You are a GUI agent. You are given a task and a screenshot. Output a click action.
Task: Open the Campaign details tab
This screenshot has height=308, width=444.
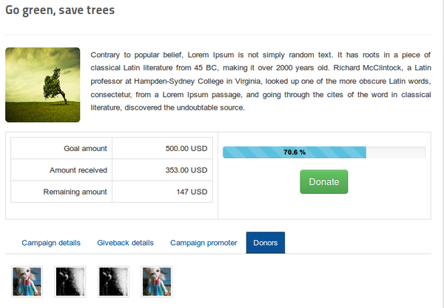tap(51, 243)
